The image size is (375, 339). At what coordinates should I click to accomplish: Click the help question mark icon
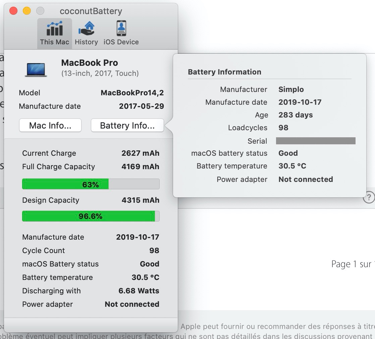(369, 197)
